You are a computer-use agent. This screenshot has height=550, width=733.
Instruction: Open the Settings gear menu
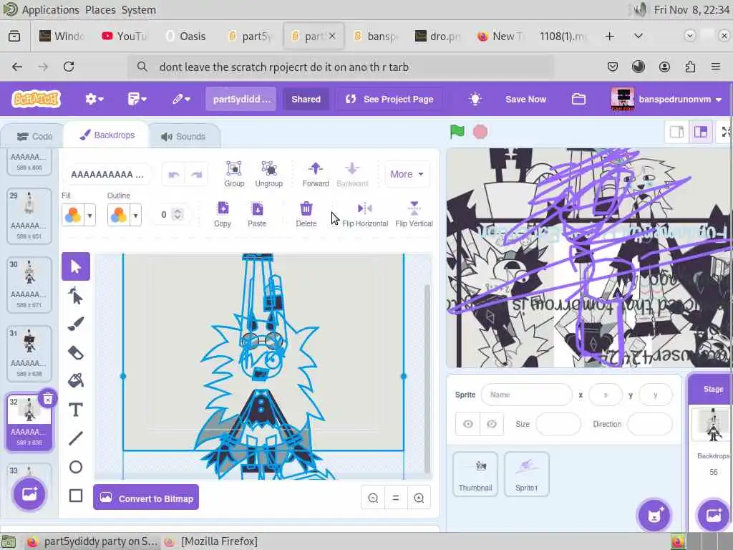point(94,99)
